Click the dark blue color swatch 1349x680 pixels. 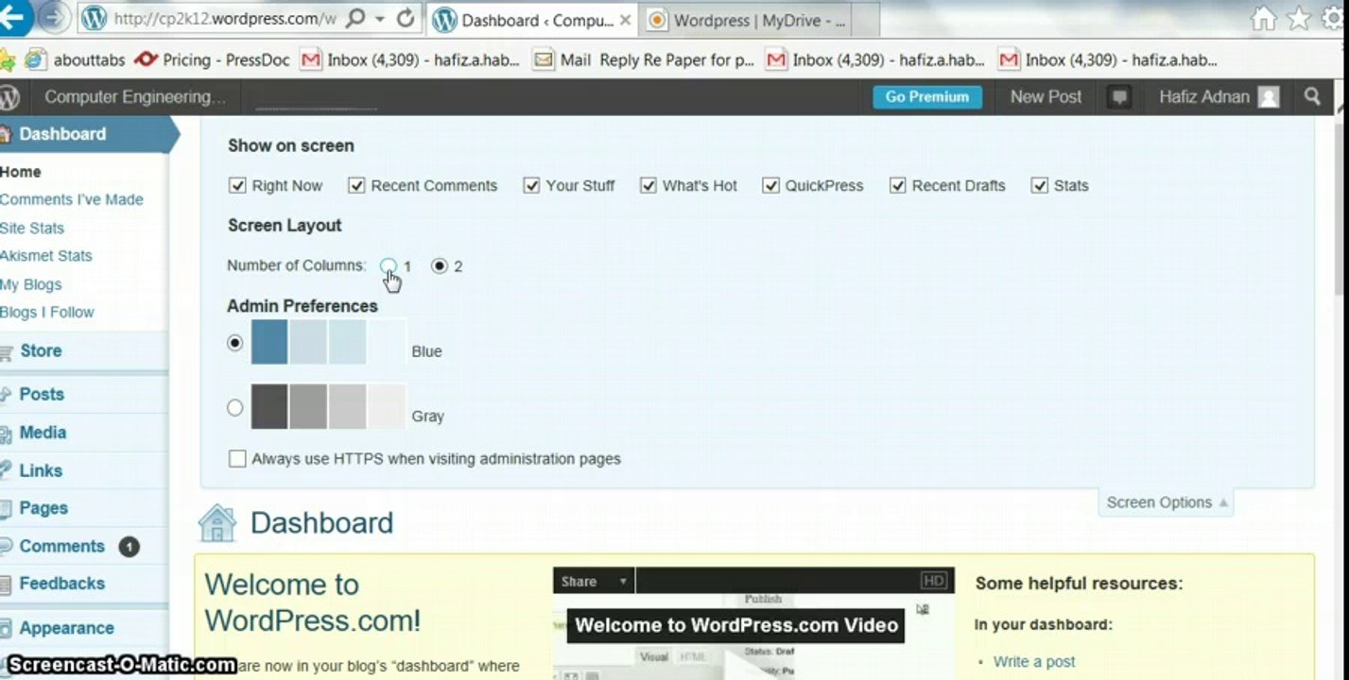coord(269,342)
